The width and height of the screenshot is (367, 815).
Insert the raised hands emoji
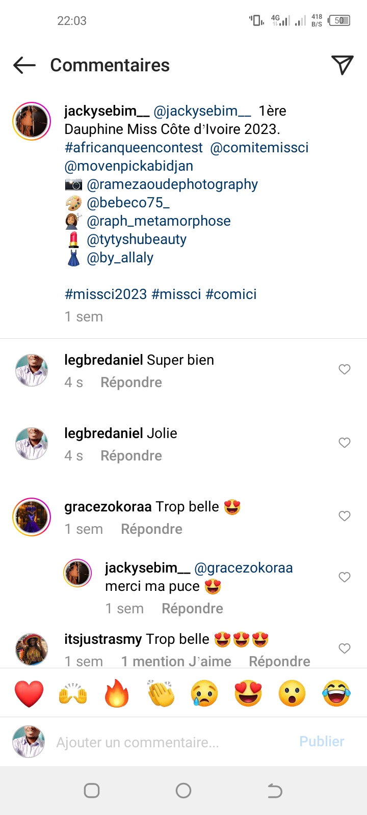pos(73,693)
